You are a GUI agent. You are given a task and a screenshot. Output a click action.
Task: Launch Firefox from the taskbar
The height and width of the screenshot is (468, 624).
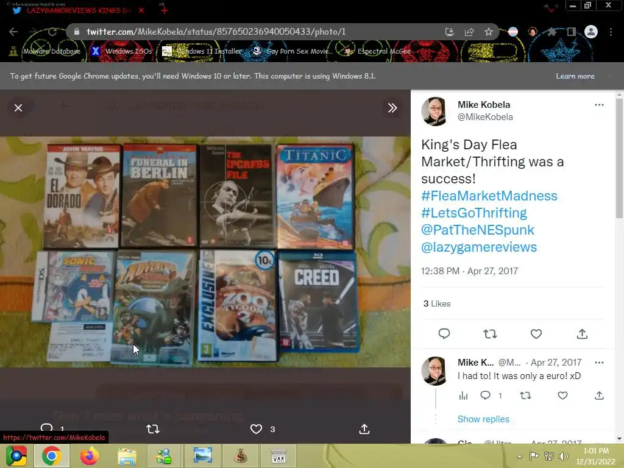[x=90, y=456]
